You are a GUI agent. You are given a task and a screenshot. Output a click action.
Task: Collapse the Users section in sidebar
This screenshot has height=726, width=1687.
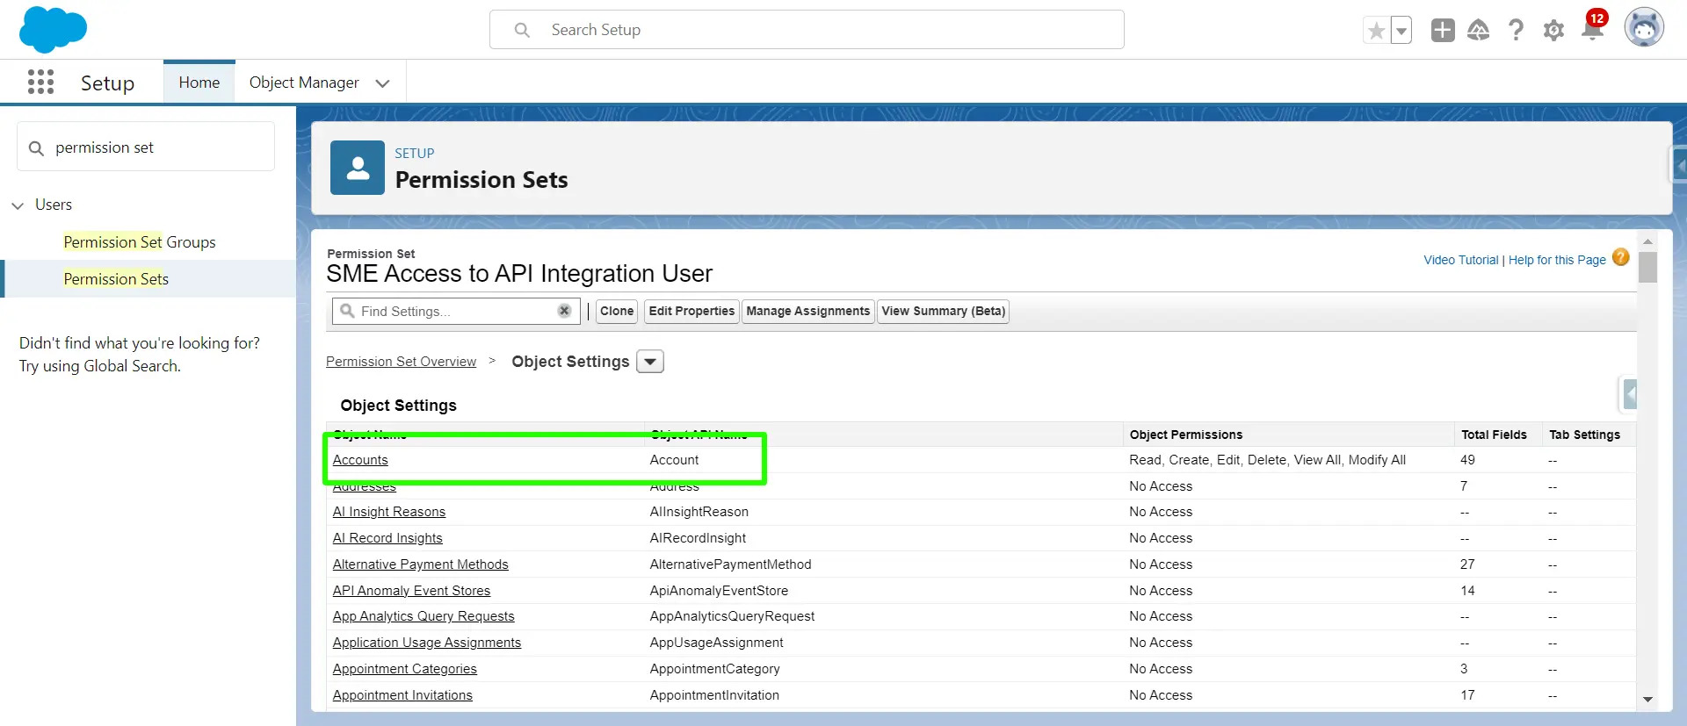click(x=18, y=205)
